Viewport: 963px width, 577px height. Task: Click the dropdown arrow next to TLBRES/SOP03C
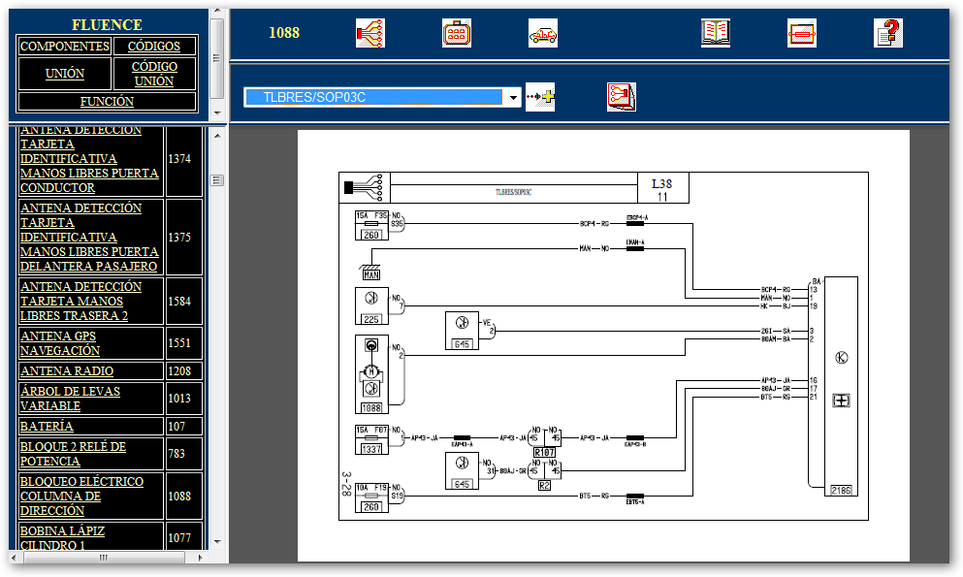click(x=513, y=97)
